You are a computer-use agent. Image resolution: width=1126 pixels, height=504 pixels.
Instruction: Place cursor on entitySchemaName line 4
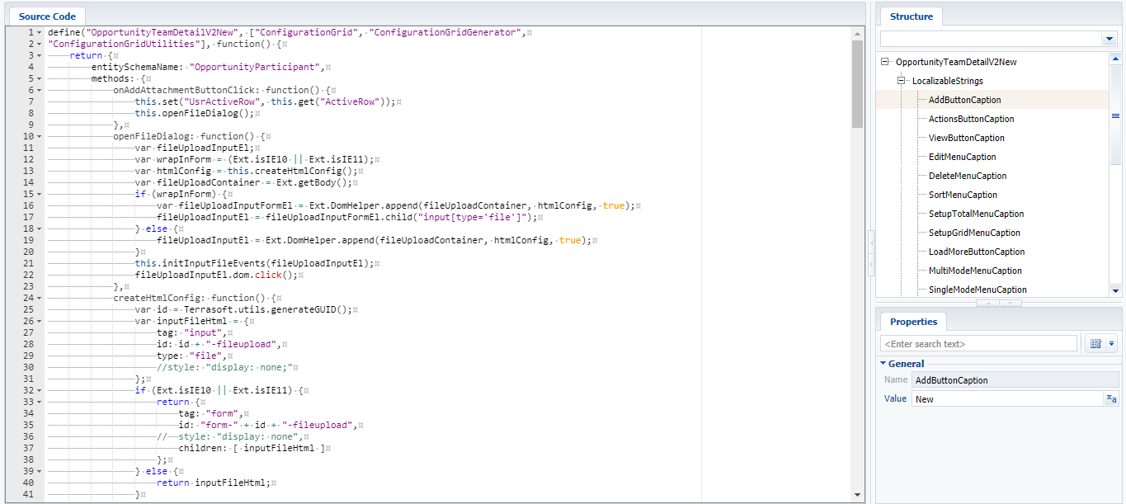pyautogui.click(x=209, y=67)
